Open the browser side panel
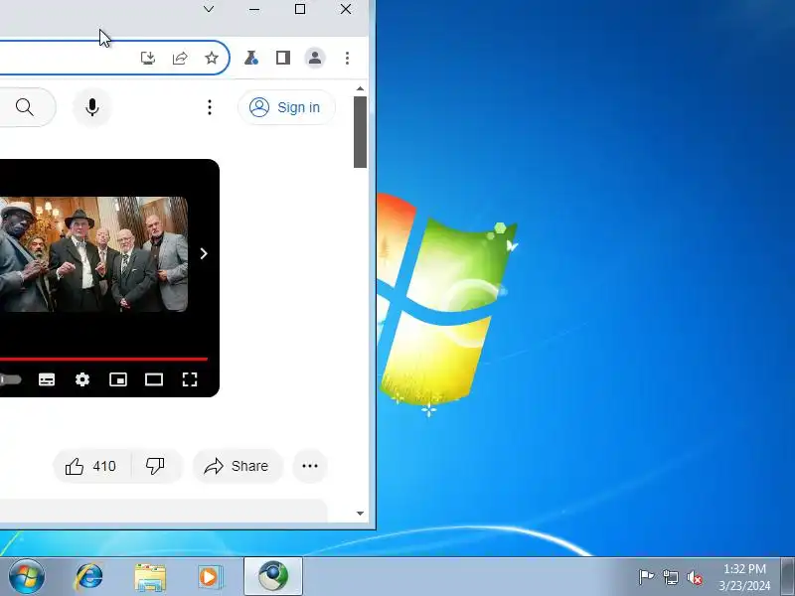 click(x=283, y=58)
